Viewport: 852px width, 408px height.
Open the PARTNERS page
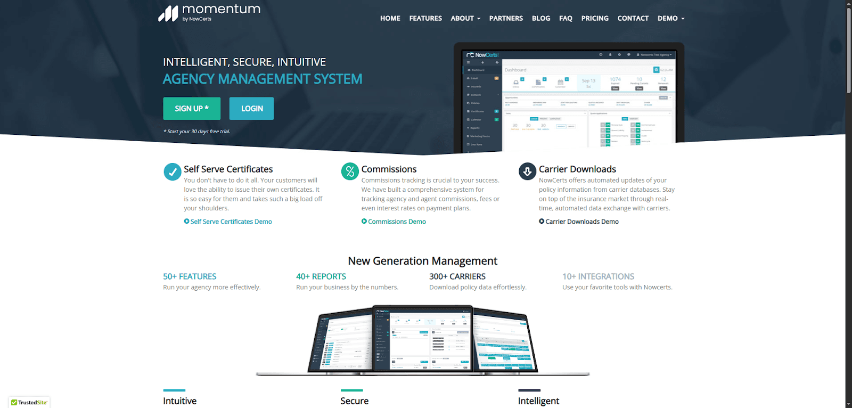pyautogui.click(x=506, y=18)
